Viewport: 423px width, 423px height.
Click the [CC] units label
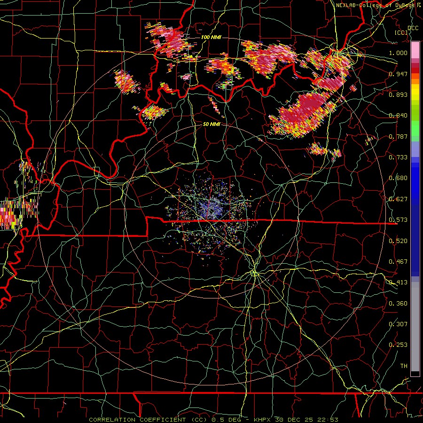pyautogui.click(x=401, y=32)
